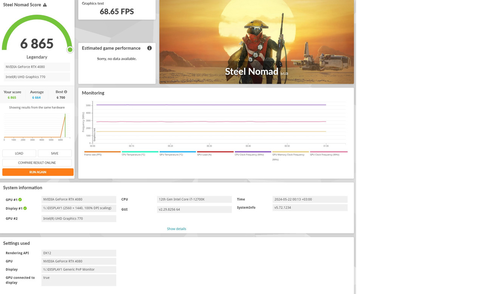Toggle the GPU Temperature legend item
The height and width of the screenshot is (294, 484).
pyautogui.click(x=177, y=154)
